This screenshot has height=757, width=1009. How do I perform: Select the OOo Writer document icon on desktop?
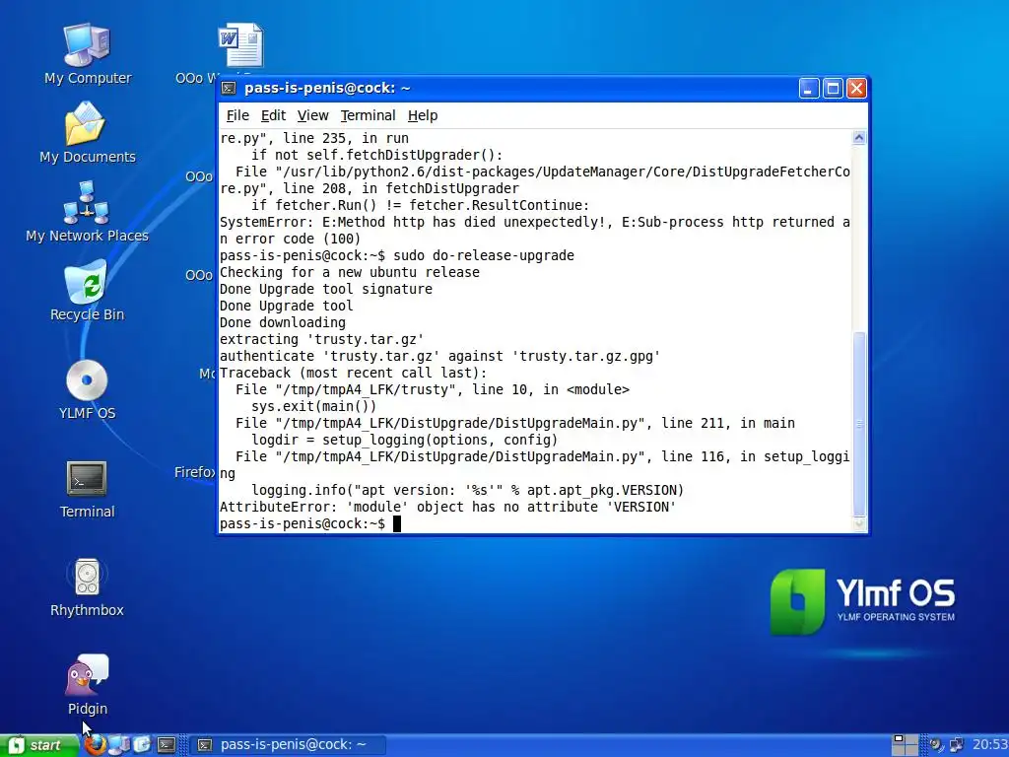[240, 45]
